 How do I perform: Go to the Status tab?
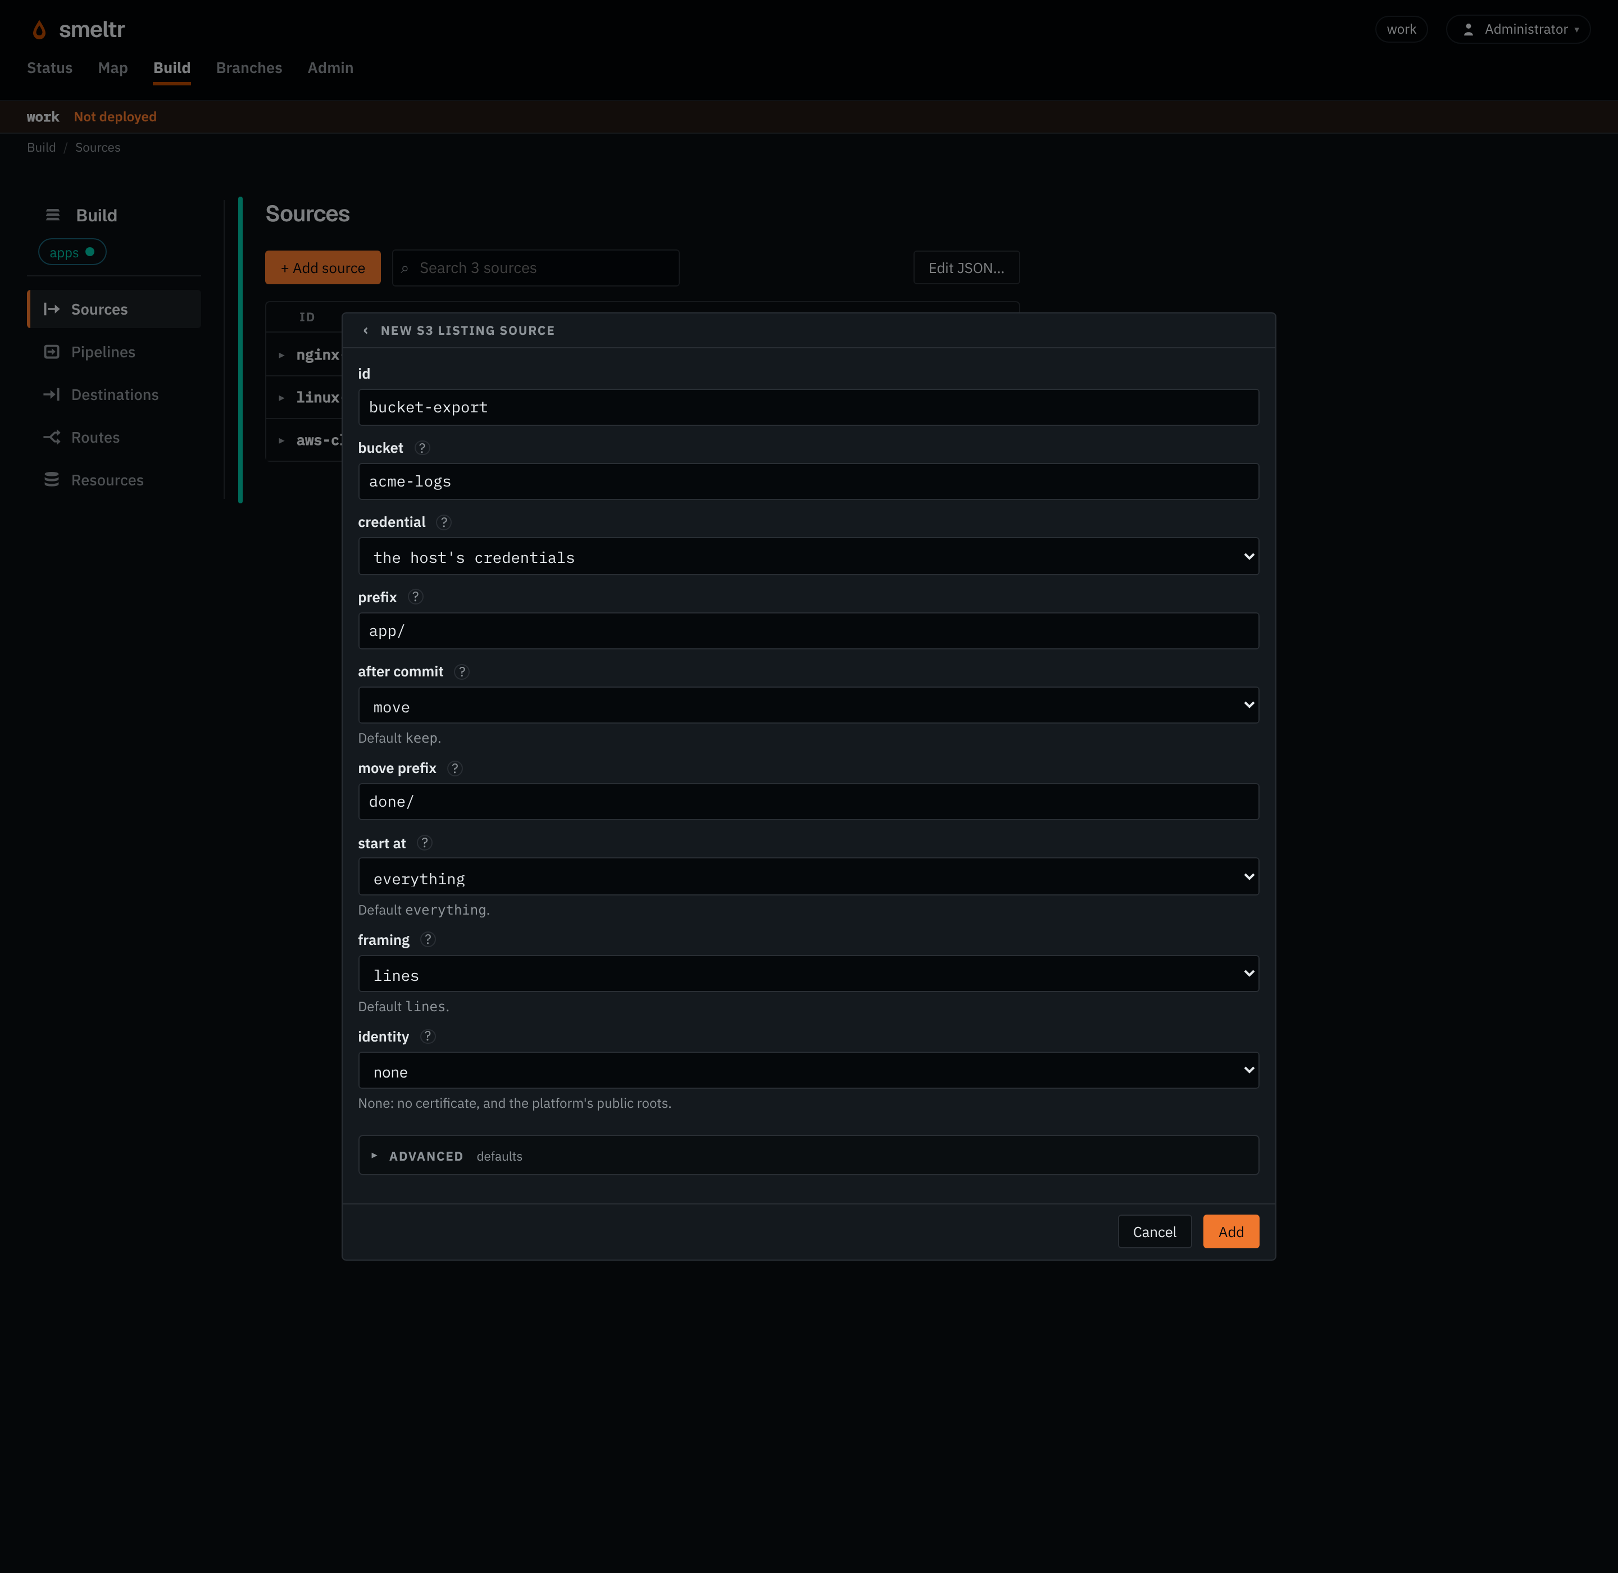coord(49,68)
